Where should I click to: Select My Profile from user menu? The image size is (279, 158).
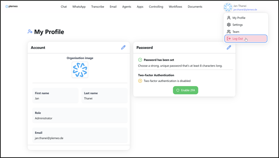pyautogui.click(x=239, y=18)
